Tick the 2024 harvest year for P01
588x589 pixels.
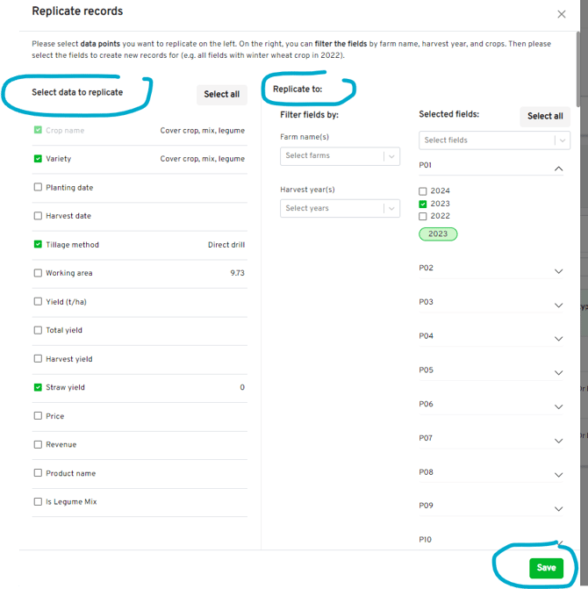[x=423, y=191]
